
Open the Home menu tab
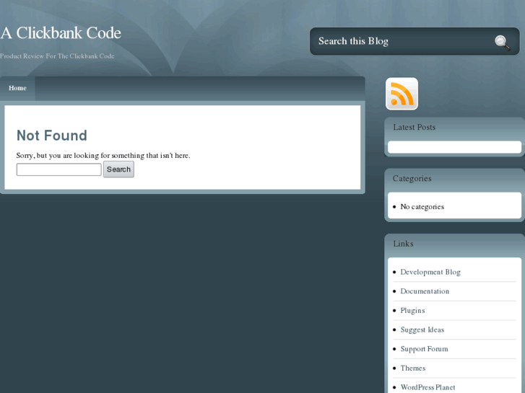coord(17,88)
